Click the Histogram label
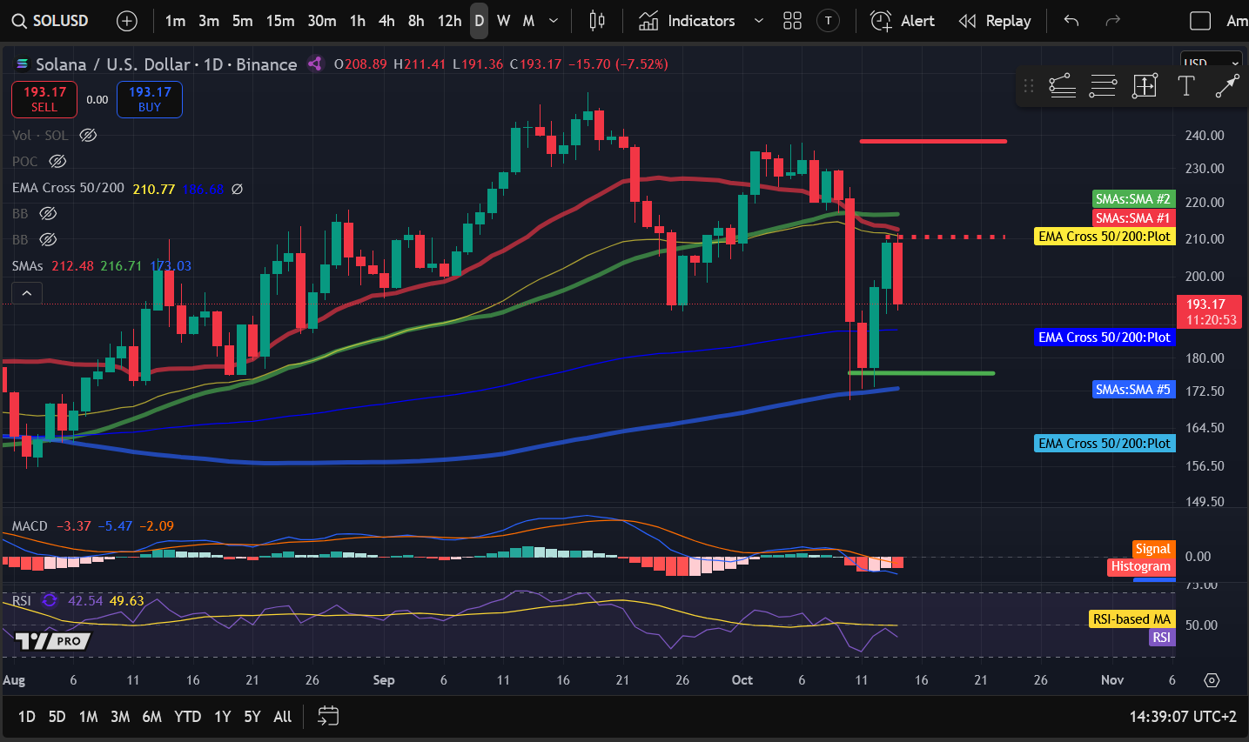 pos(1141,566)
